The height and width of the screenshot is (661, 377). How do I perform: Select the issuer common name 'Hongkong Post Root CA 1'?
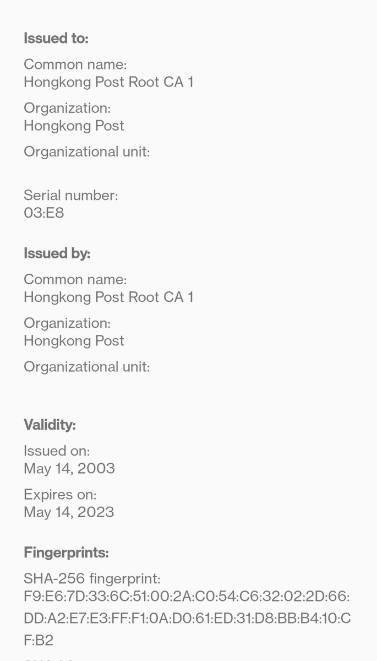point(108,297)
